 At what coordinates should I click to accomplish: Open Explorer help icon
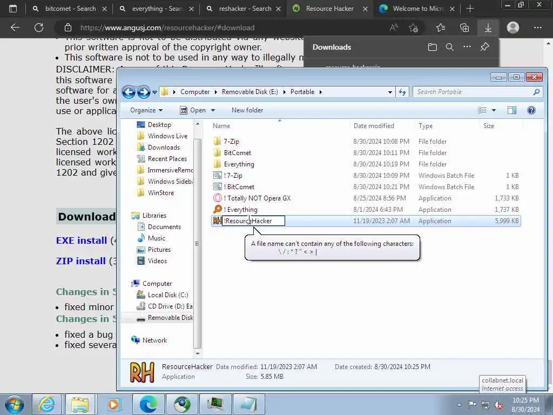pos(531,110)
